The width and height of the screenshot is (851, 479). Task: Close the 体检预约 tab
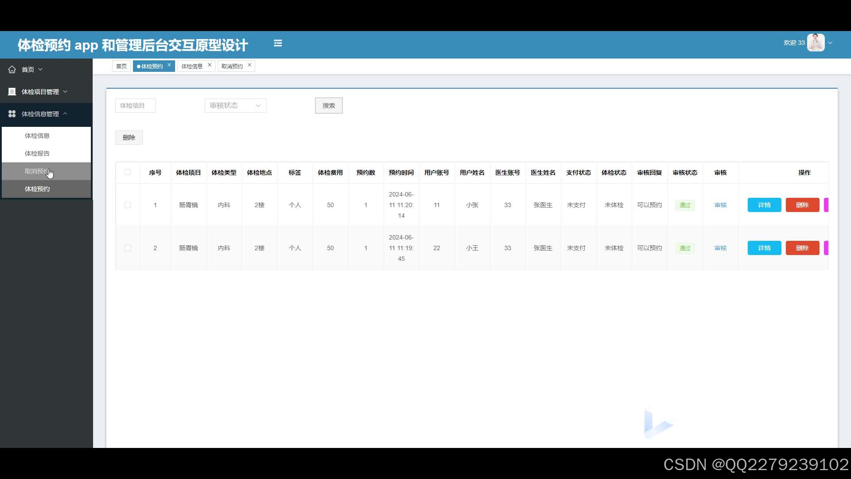169,65
